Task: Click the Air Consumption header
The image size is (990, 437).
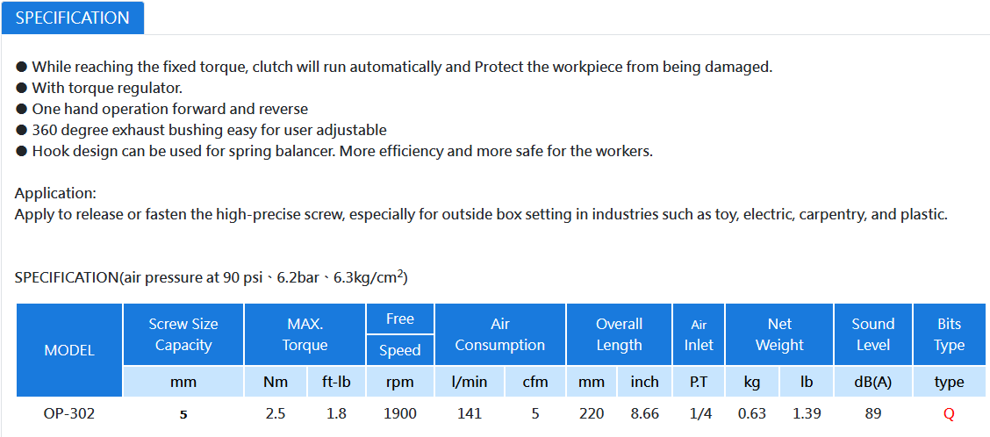Action: (500, 334)
